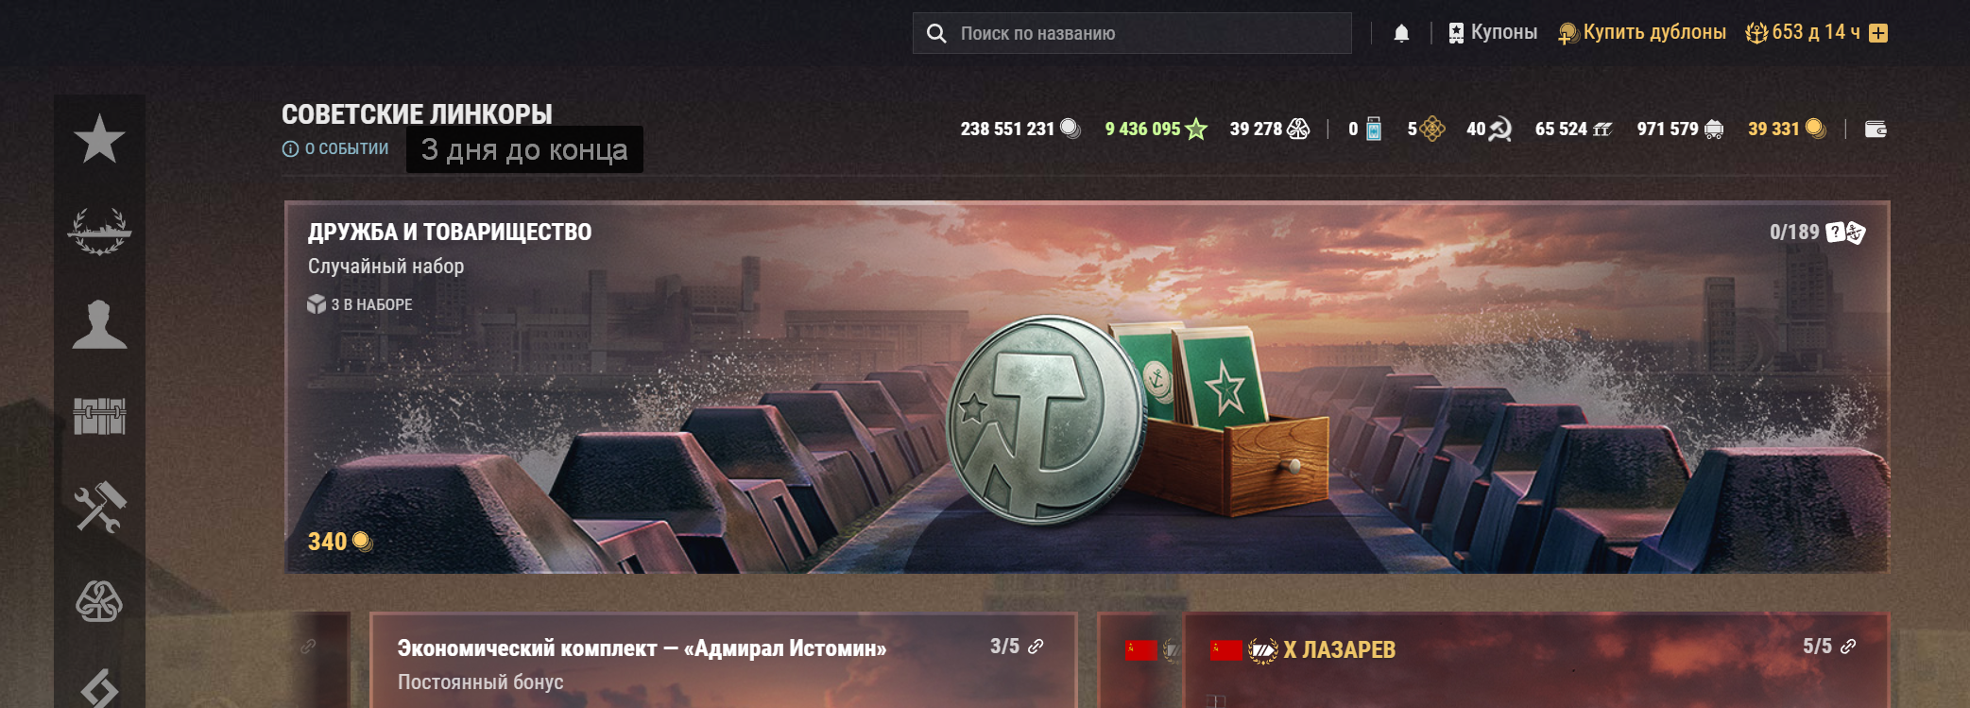Add premium time with plus button

click(1878, 33)
